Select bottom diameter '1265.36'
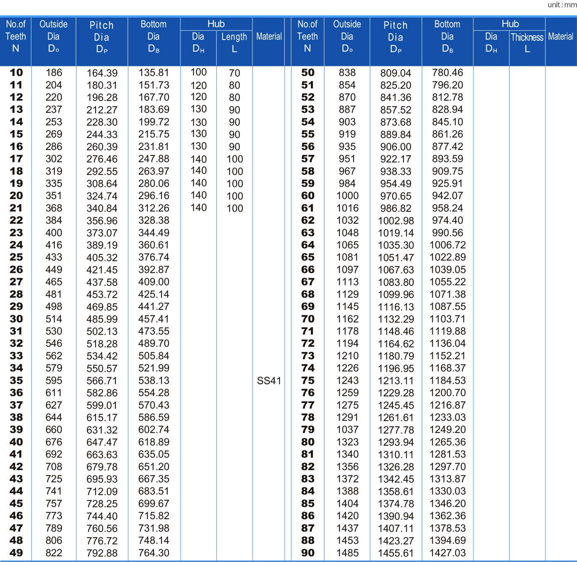This screenshot has width=577, height=562. pos(448,442)
